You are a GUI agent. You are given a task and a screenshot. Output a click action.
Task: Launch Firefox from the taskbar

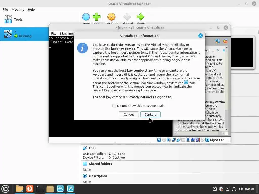[30, 189]
